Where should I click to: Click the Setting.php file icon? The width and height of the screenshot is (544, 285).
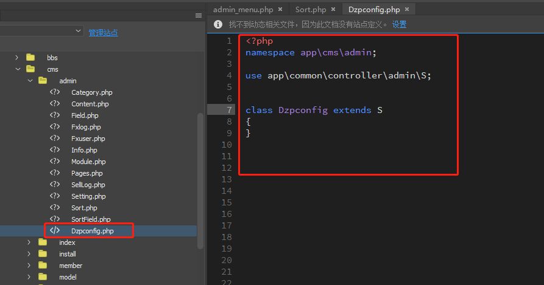(x=55, y=196)
